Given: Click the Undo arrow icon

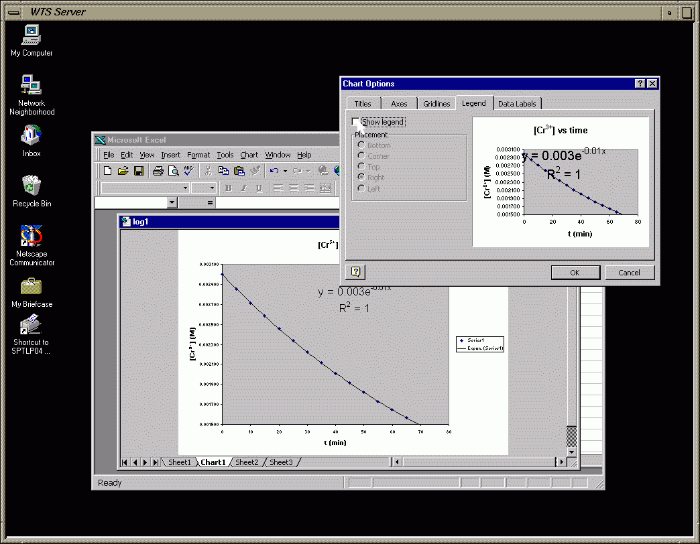Looking at the screenshot, I should tap(274, 172).
